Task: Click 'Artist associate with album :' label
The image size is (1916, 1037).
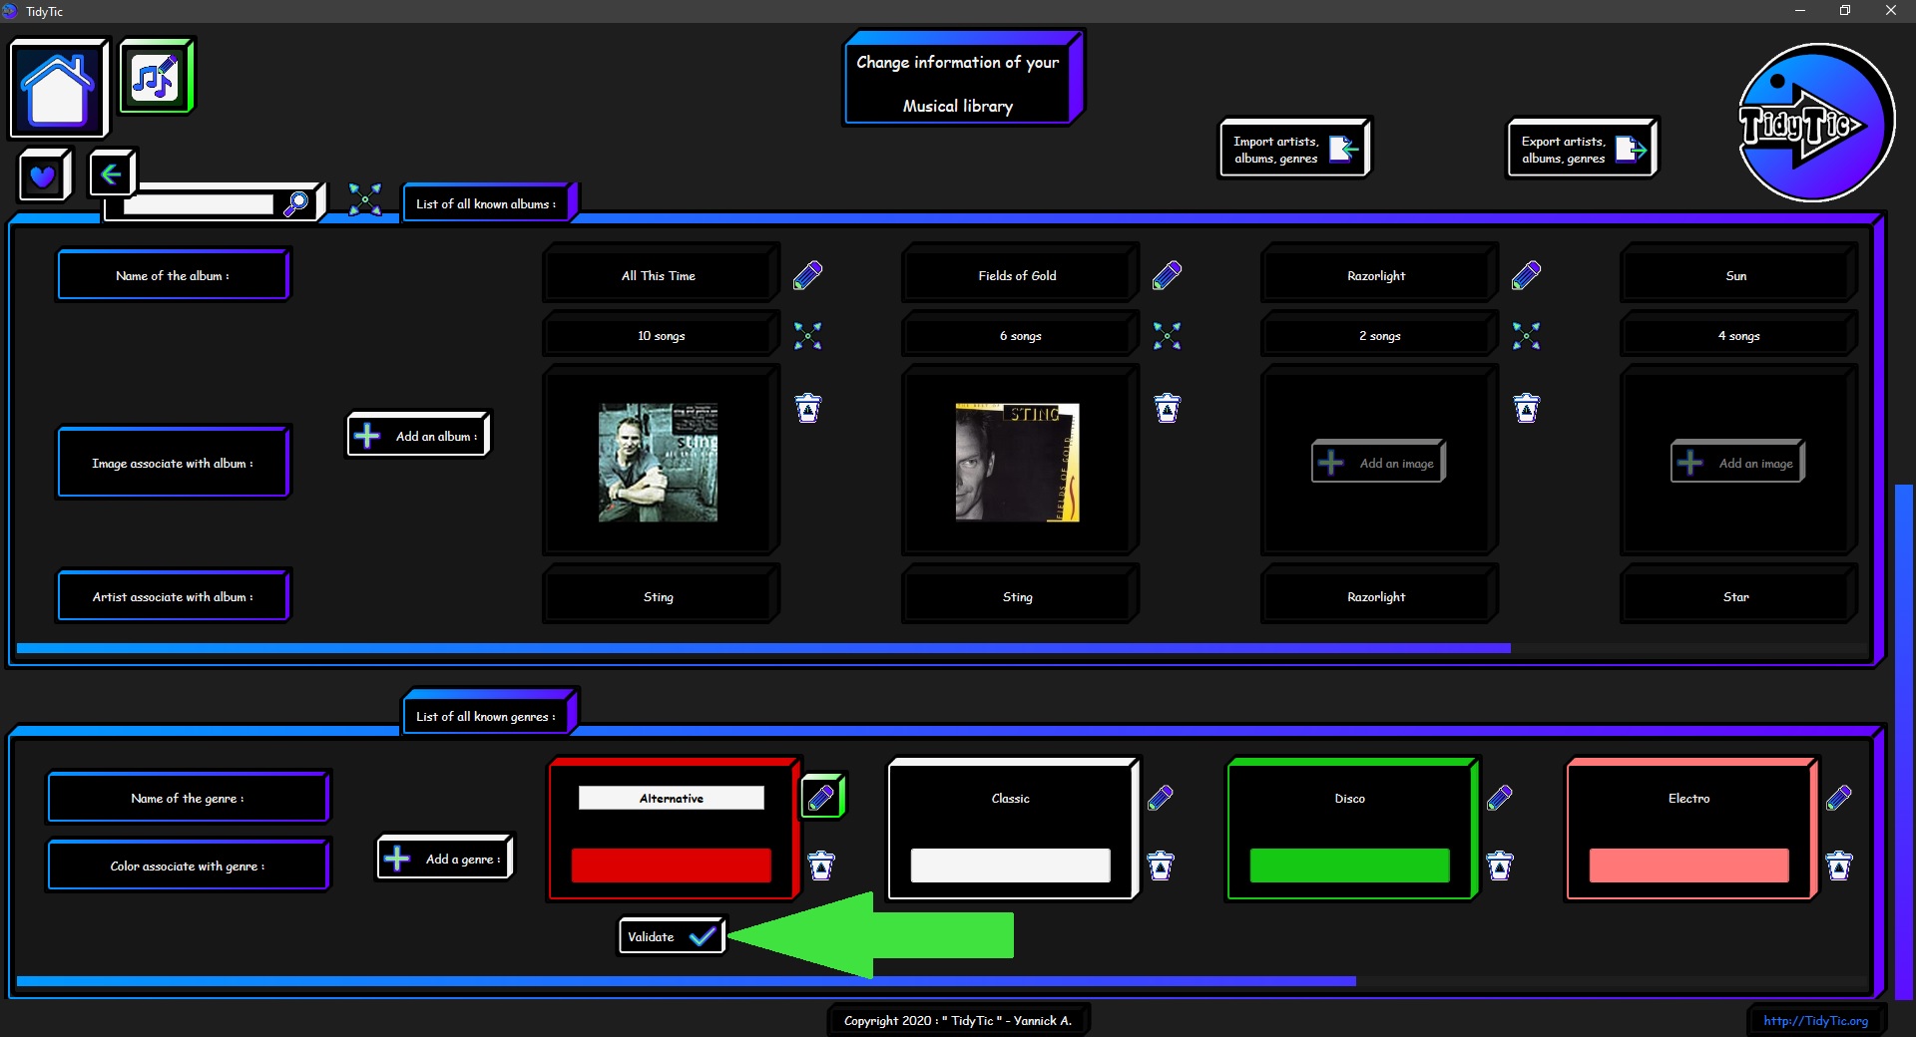Action: click(173, 596)
